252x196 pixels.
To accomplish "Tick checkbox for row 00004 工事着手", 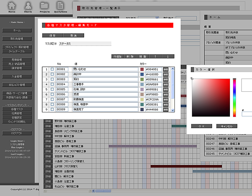I will pos(52,84).
